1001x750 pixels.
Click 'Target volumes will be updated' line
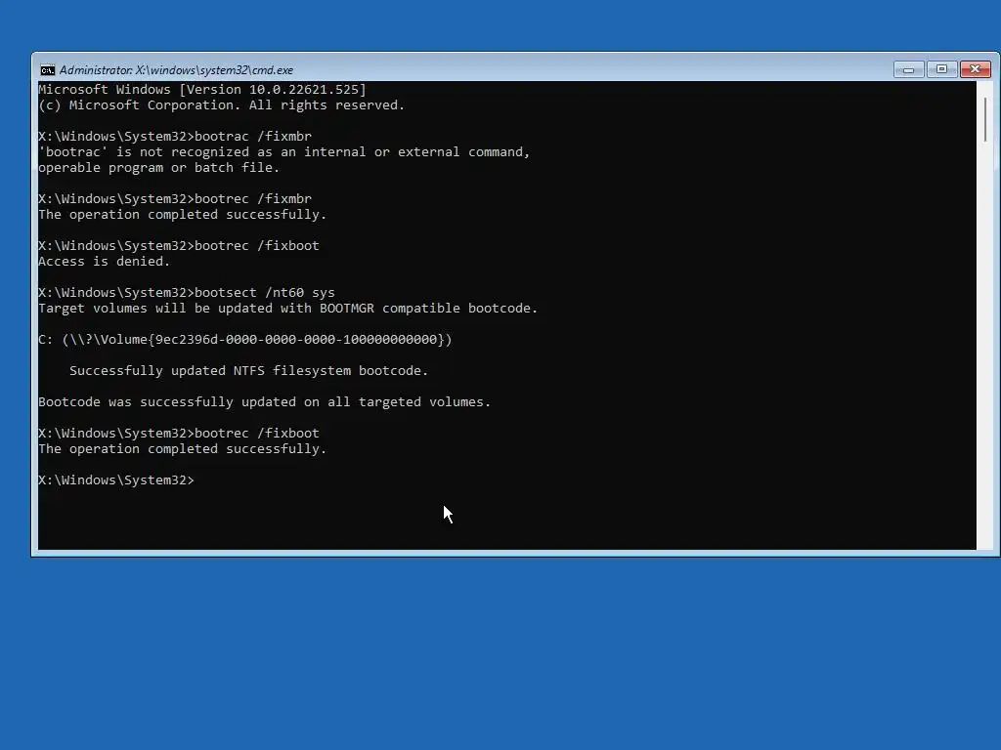pyautogui.click(x=288, y=308)
